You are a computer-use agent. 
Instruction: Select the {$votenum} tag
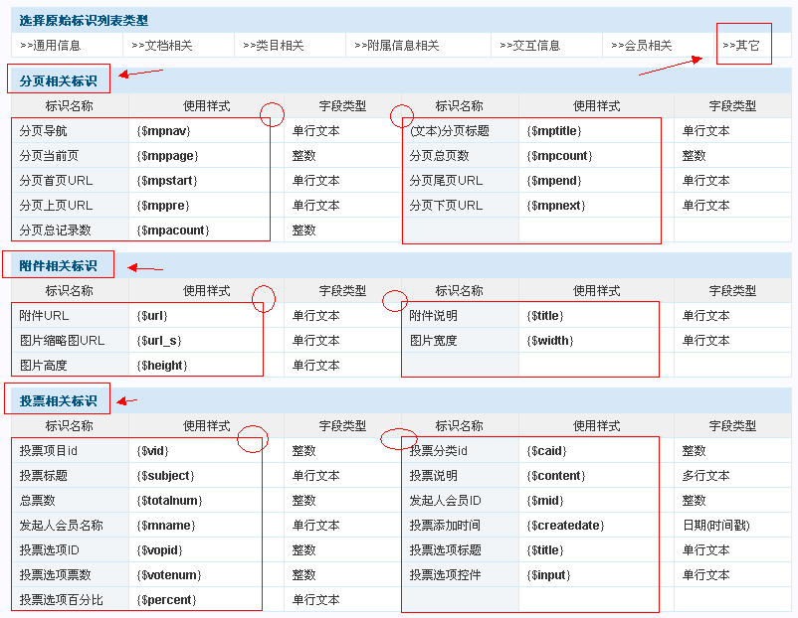point(169,576)
